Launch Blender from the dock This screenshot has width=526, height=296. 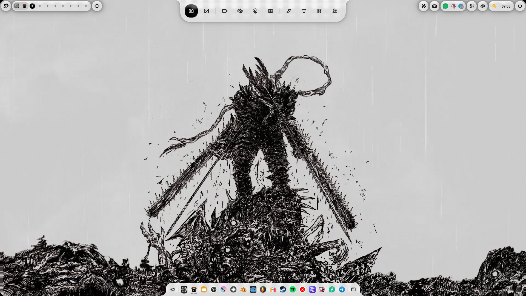tap(243, 289)
